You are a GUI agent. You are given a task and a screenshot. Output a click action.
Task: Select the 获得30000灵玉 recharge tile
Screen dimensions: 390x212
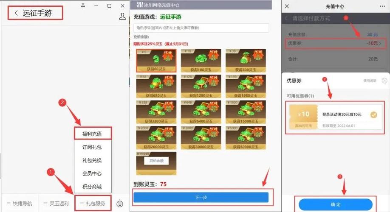pos(201,138)
